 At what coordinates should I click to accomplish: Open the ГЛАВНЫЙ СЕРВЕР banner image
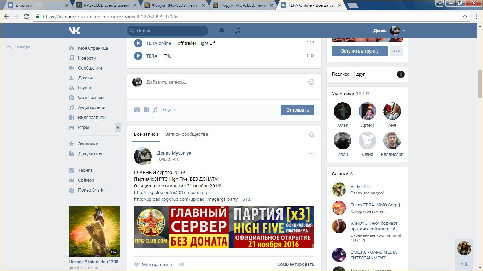tap(224, 227)
